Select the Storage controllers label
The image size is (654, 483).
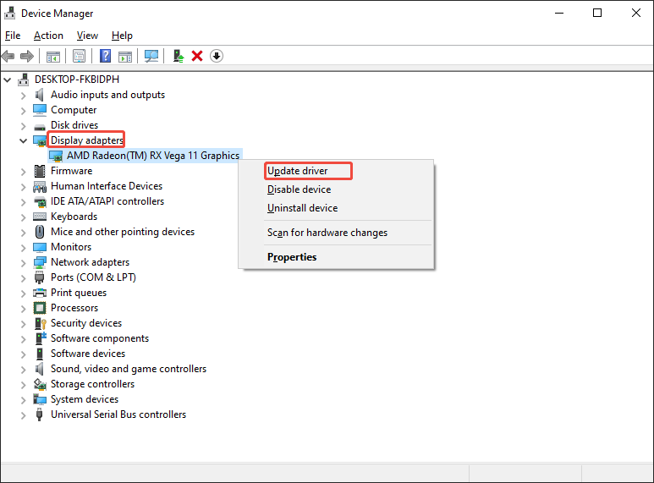click(92, 384)
